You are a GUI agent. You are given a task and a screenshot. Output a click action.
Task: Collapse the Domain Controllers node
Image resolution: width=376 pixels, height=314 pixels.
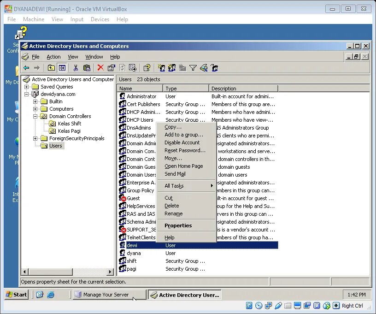[x=35, y=116]
